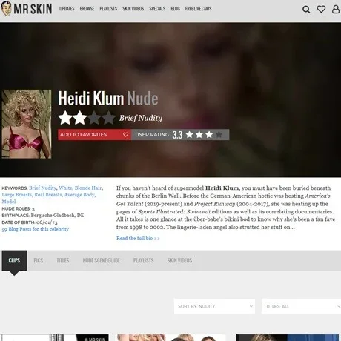The width and height of the screenshot is (341, 341).
Task: Click the Brief Nudity keyword link
Action: 42,188
